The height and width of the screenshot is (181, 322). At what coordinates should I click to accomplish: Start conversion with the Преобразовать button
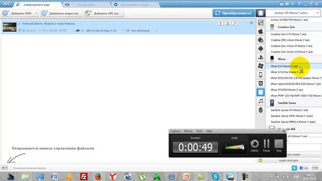coord(233,13)
